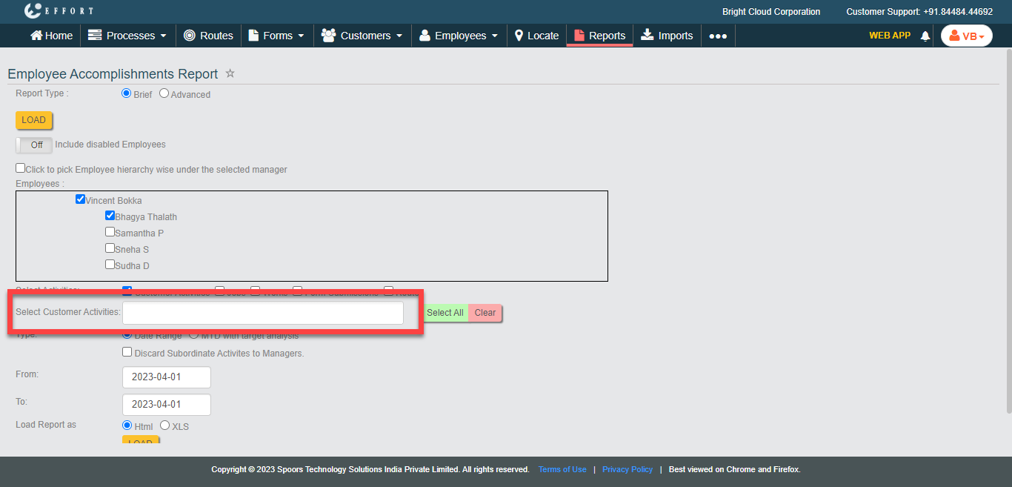Select the Advanced report type radio
Screen dimensions: 1012x487
pos(164,94)
